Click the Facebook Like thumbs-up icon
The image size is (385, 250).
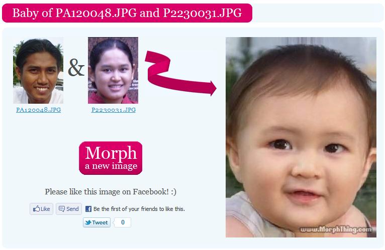point(36,208)
